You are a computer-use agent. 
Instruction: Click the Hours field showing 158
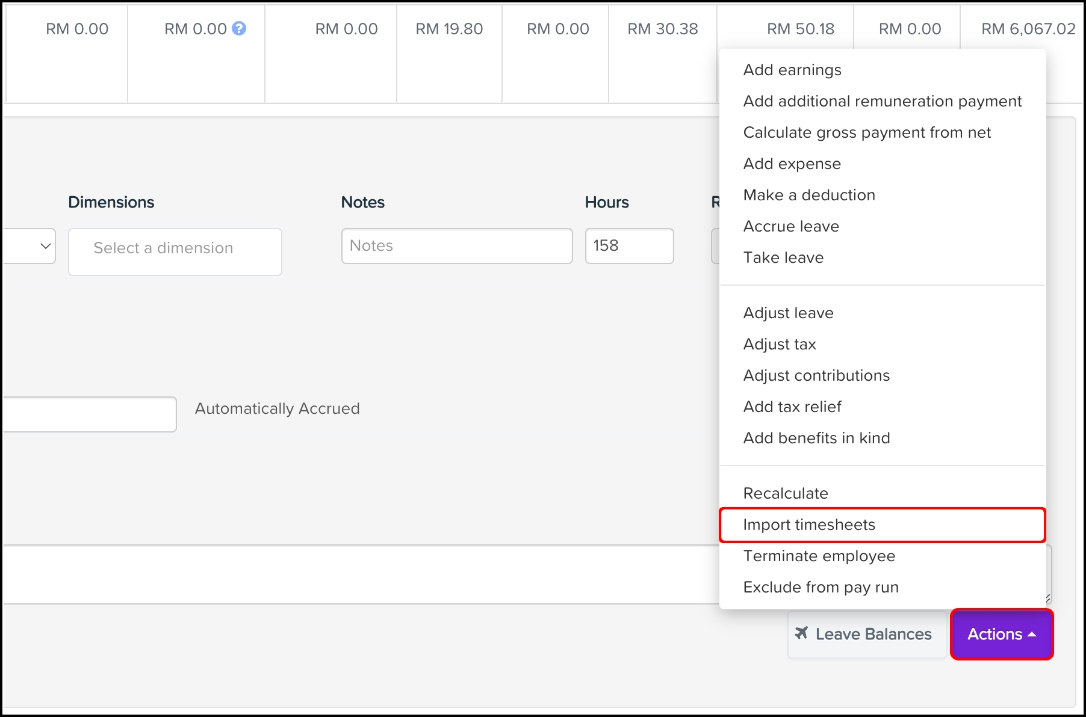[x=628, y=245]
